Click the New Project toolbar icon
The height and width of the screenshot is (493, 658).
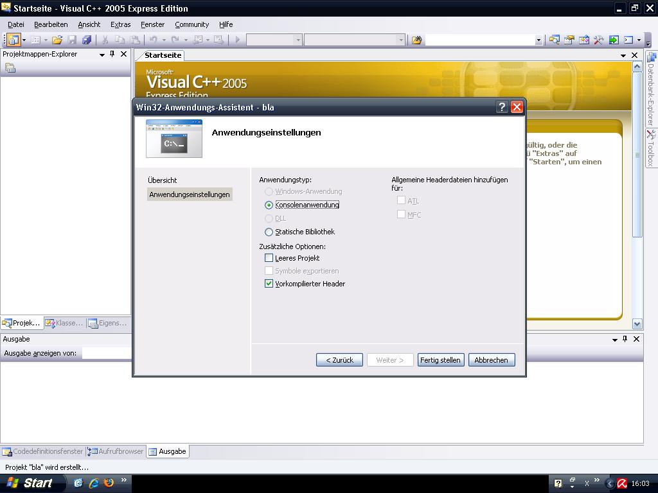(x=13, y=40)
